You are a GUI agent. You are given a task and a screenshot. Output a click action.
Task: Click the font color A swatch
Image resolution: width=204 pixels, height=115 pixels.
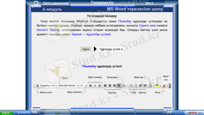[x=164, y=86]
